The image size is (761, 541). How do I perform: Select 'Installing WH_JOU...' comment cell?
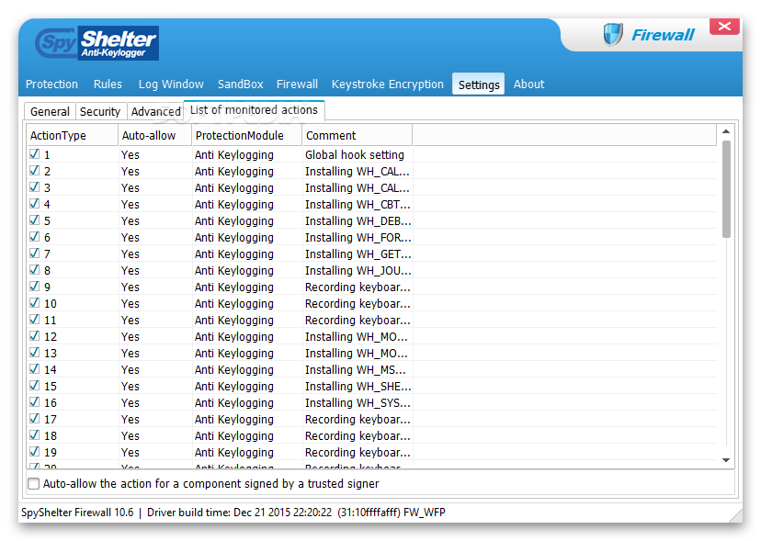pos(358,270)
